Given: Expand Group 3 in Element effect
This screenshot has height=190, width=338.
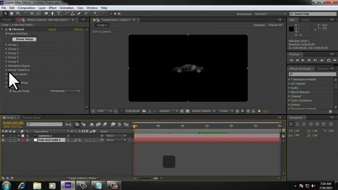Looking at the screenshot, I should click(6, 53).
